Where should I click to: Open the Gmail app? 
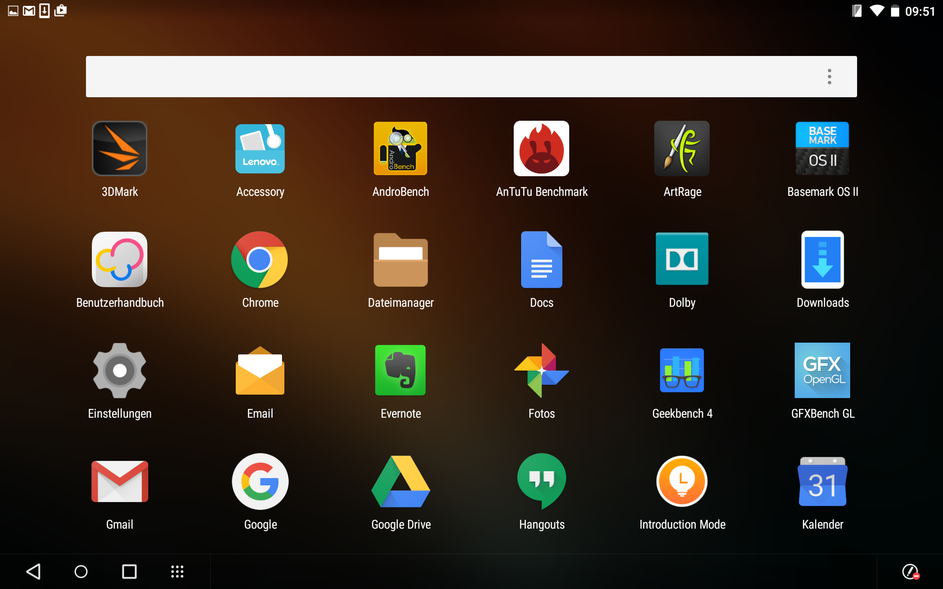[120, 482]
